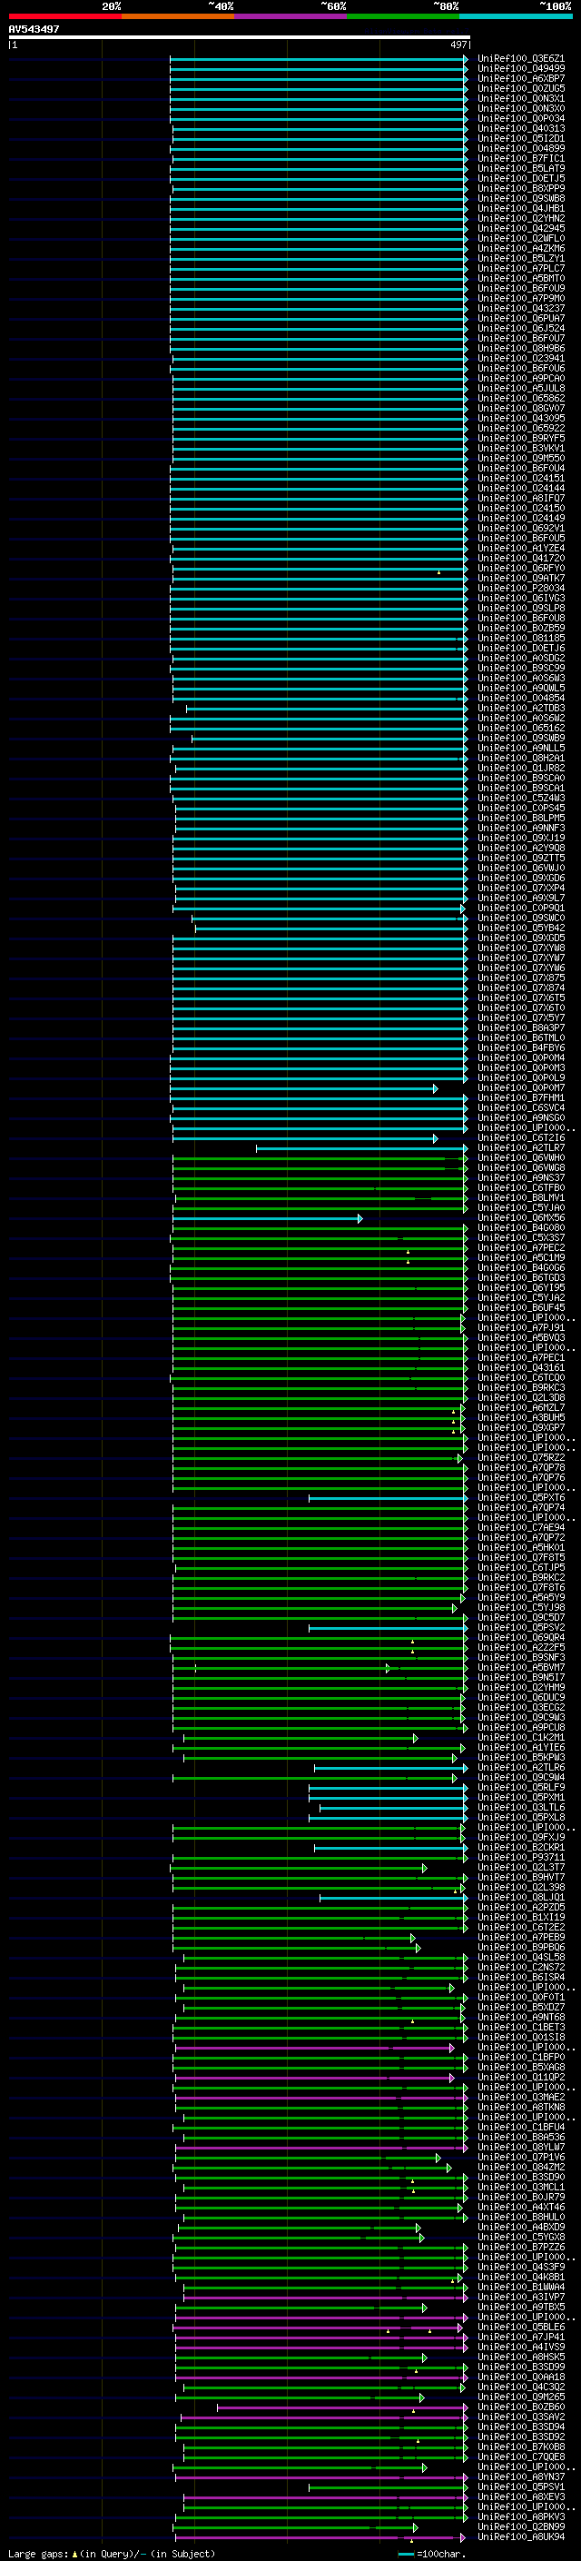The height and width of the screenshot is (2561, 581).
Task: Click the white query sequence bar
Action: coord(240,36)
